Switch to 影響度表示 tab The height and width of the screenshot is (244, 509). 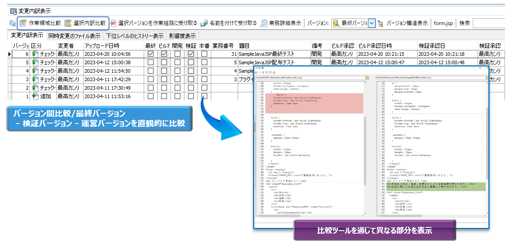182,36
